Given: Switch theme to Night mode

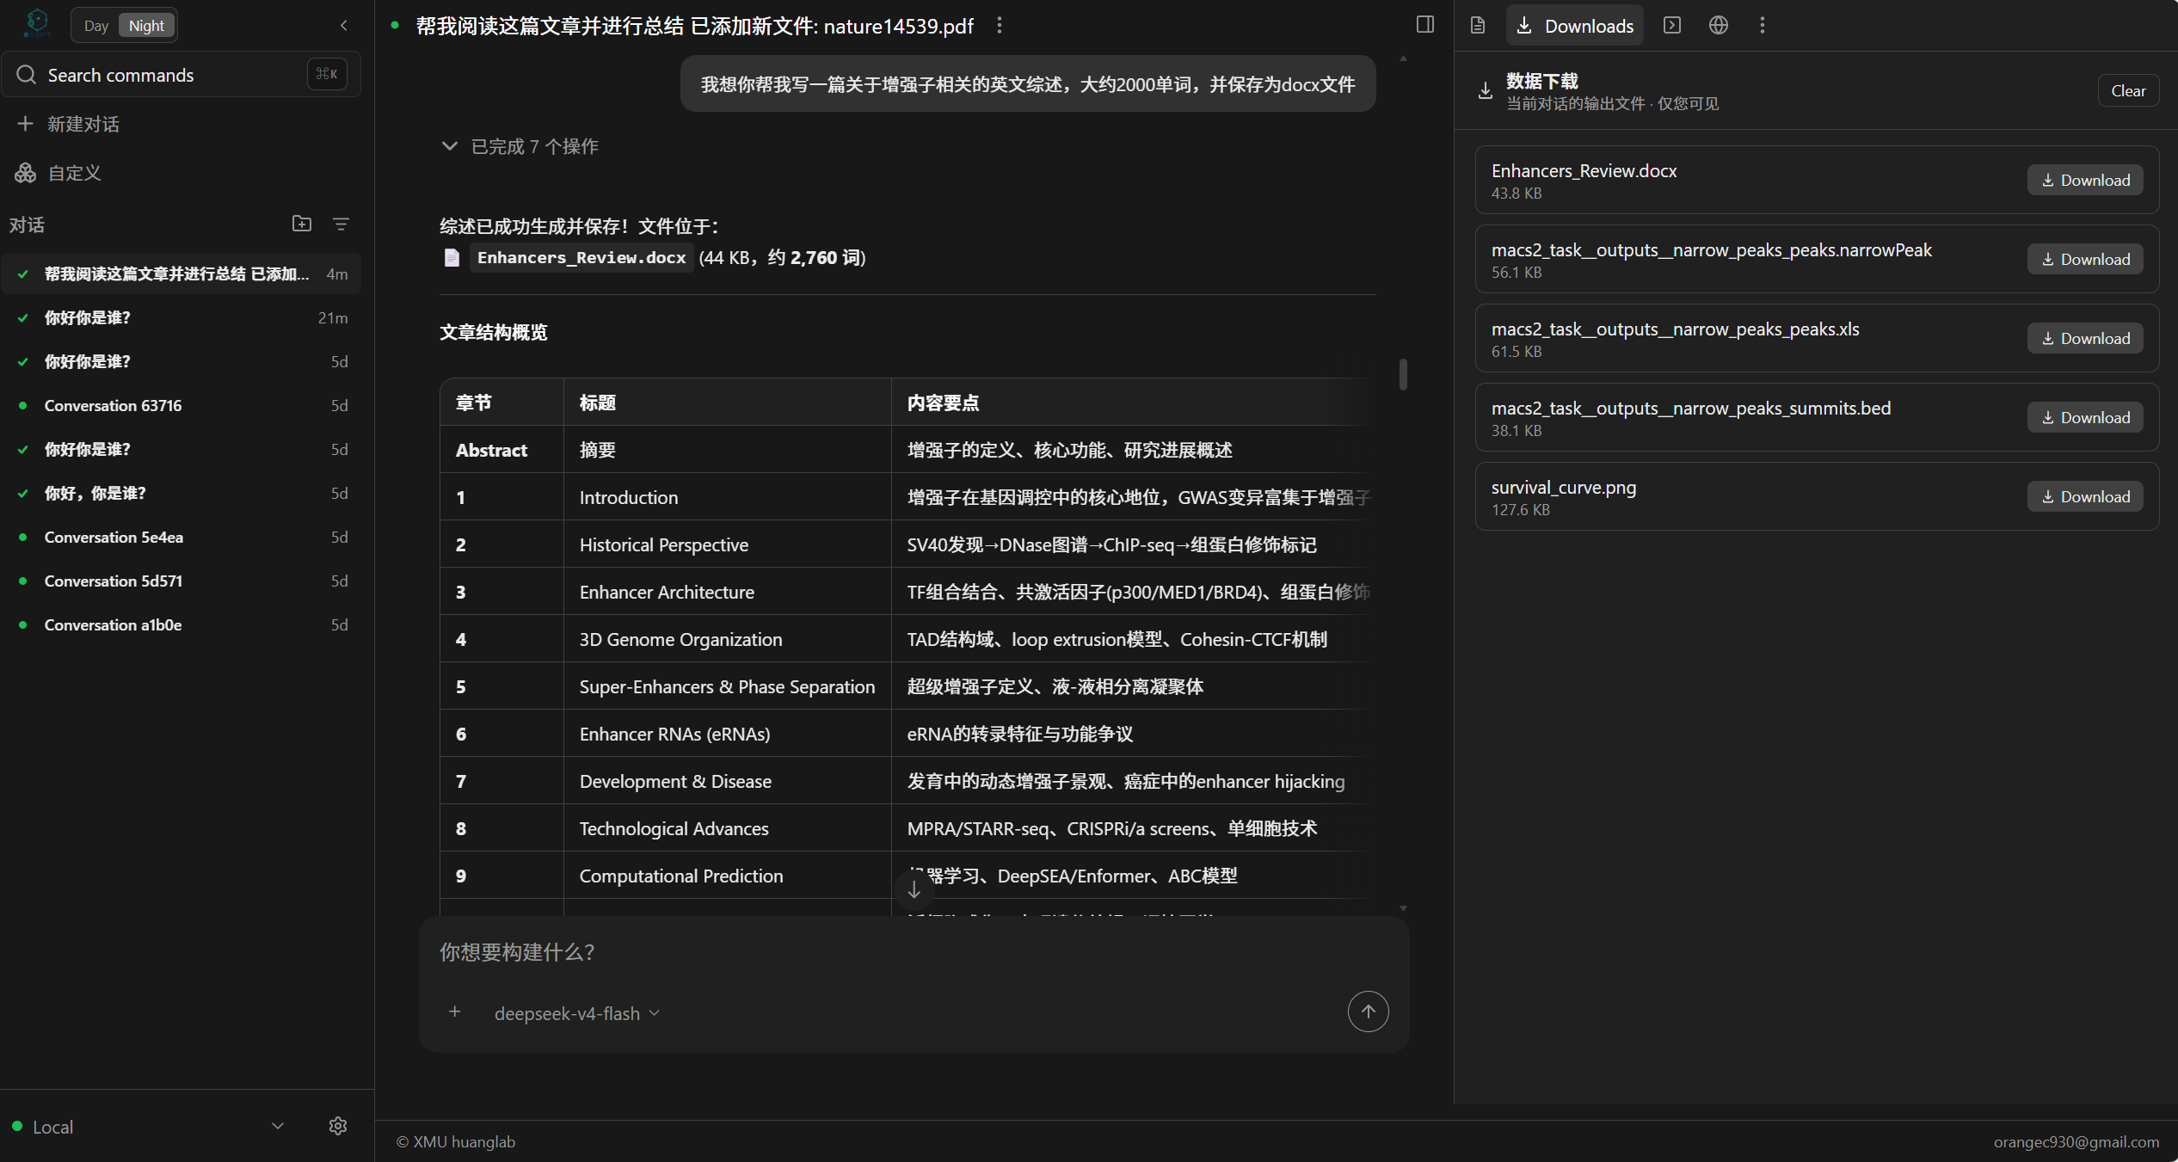Looking at the screenshot, I should coord(146,26).
